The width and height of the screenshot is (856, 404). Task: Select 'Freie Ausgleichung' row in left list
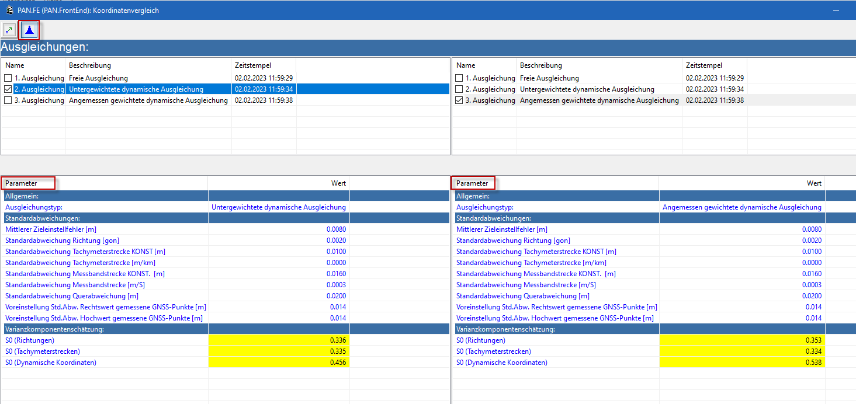pyautogui.click(x=98, y=78)
